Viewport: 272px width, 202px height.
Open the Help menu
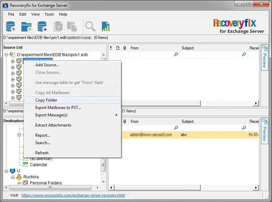pyautogui.click(x=63, y=14)
